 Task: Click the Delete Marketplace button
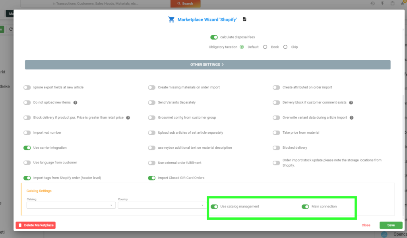coord(35,225)
